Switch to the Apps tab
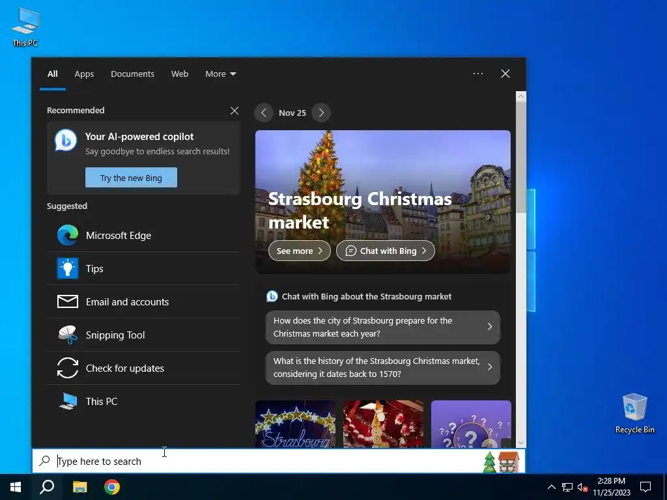The image size is (667, 500). 84,74
